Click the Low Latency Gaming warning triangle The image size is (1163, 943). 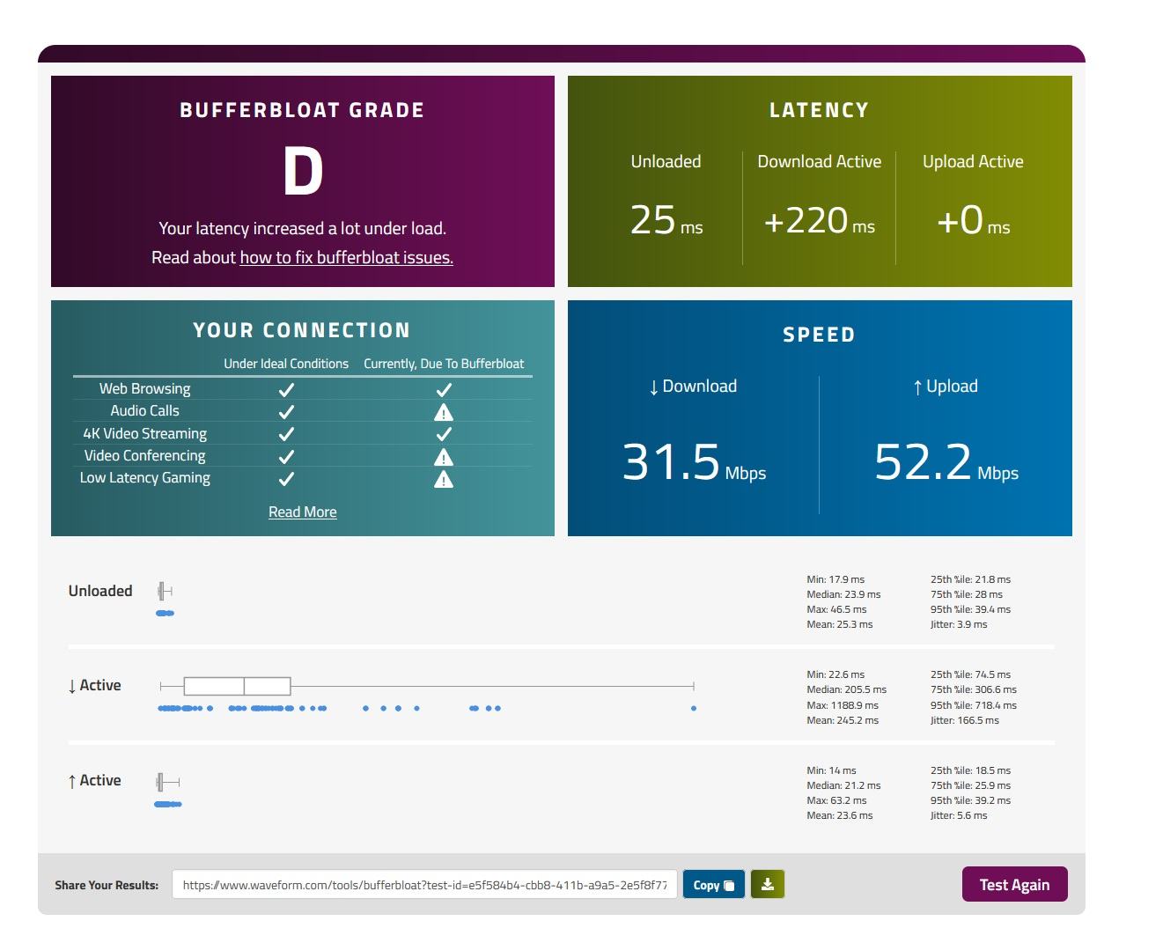(x=444, y=479)
